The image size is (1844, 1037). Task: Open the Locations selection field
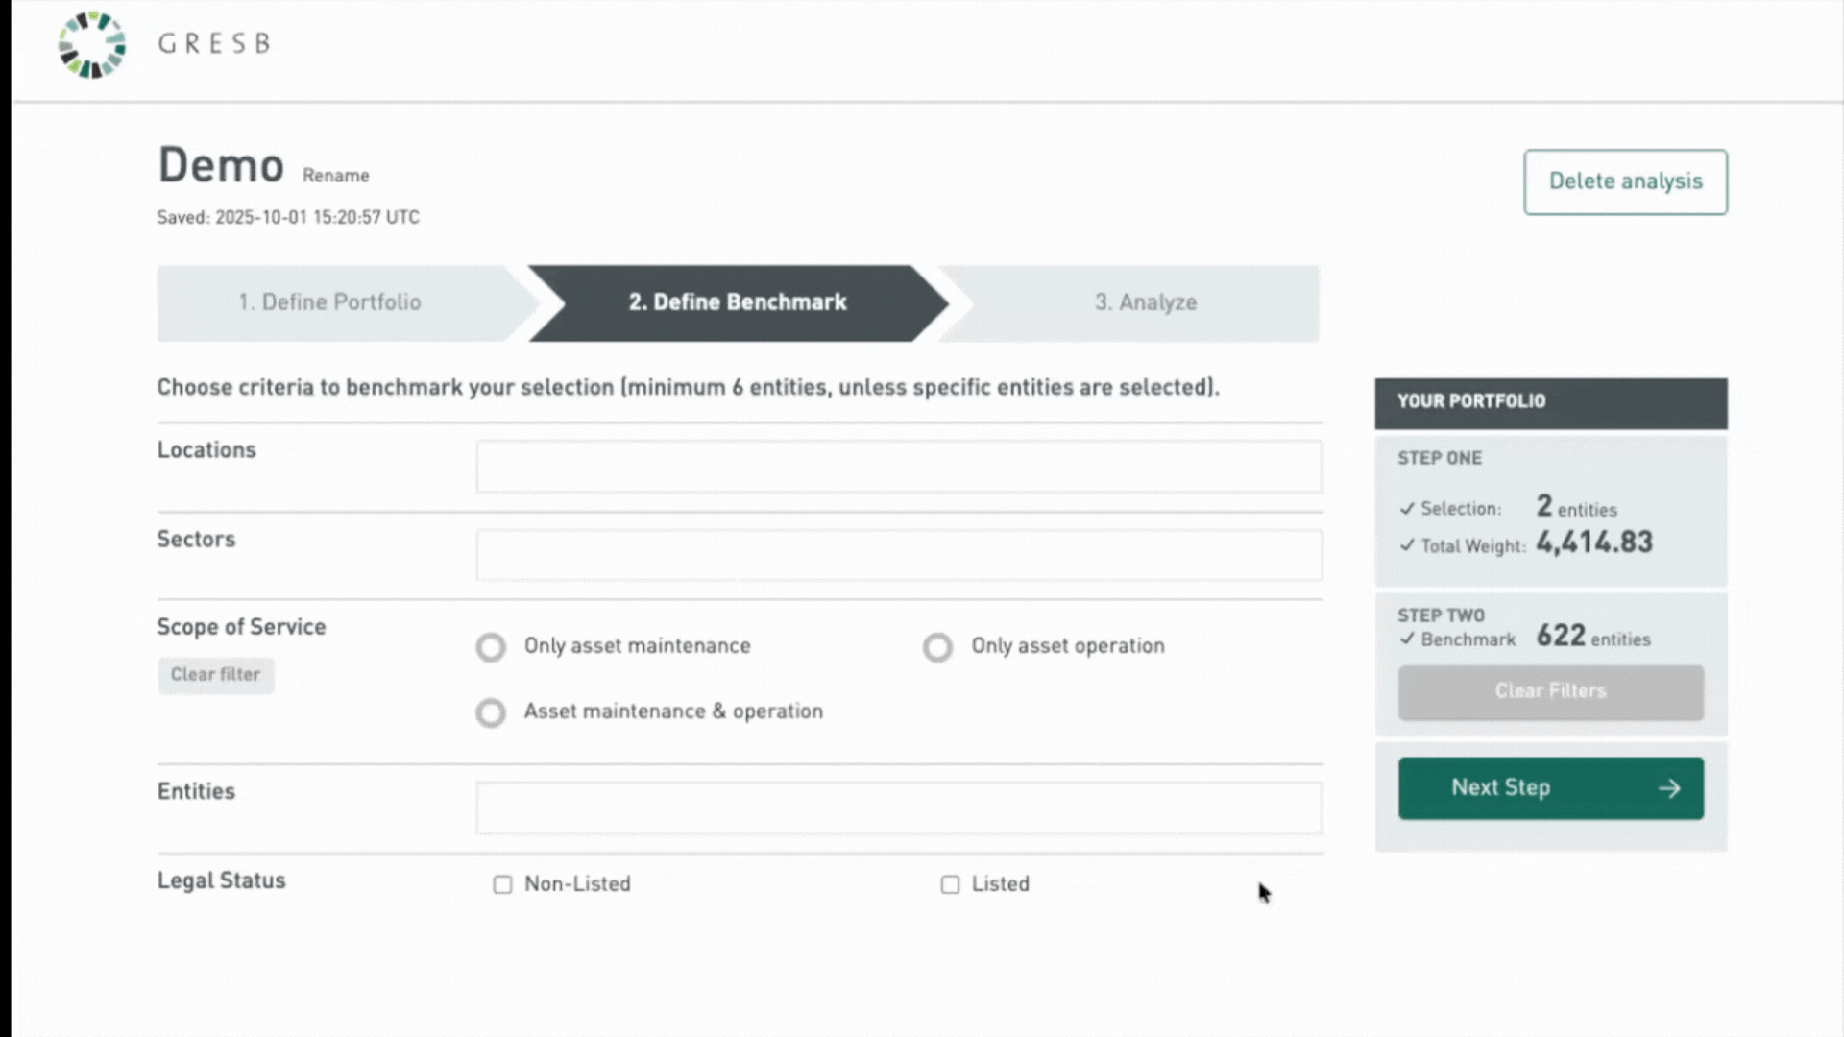898,467
